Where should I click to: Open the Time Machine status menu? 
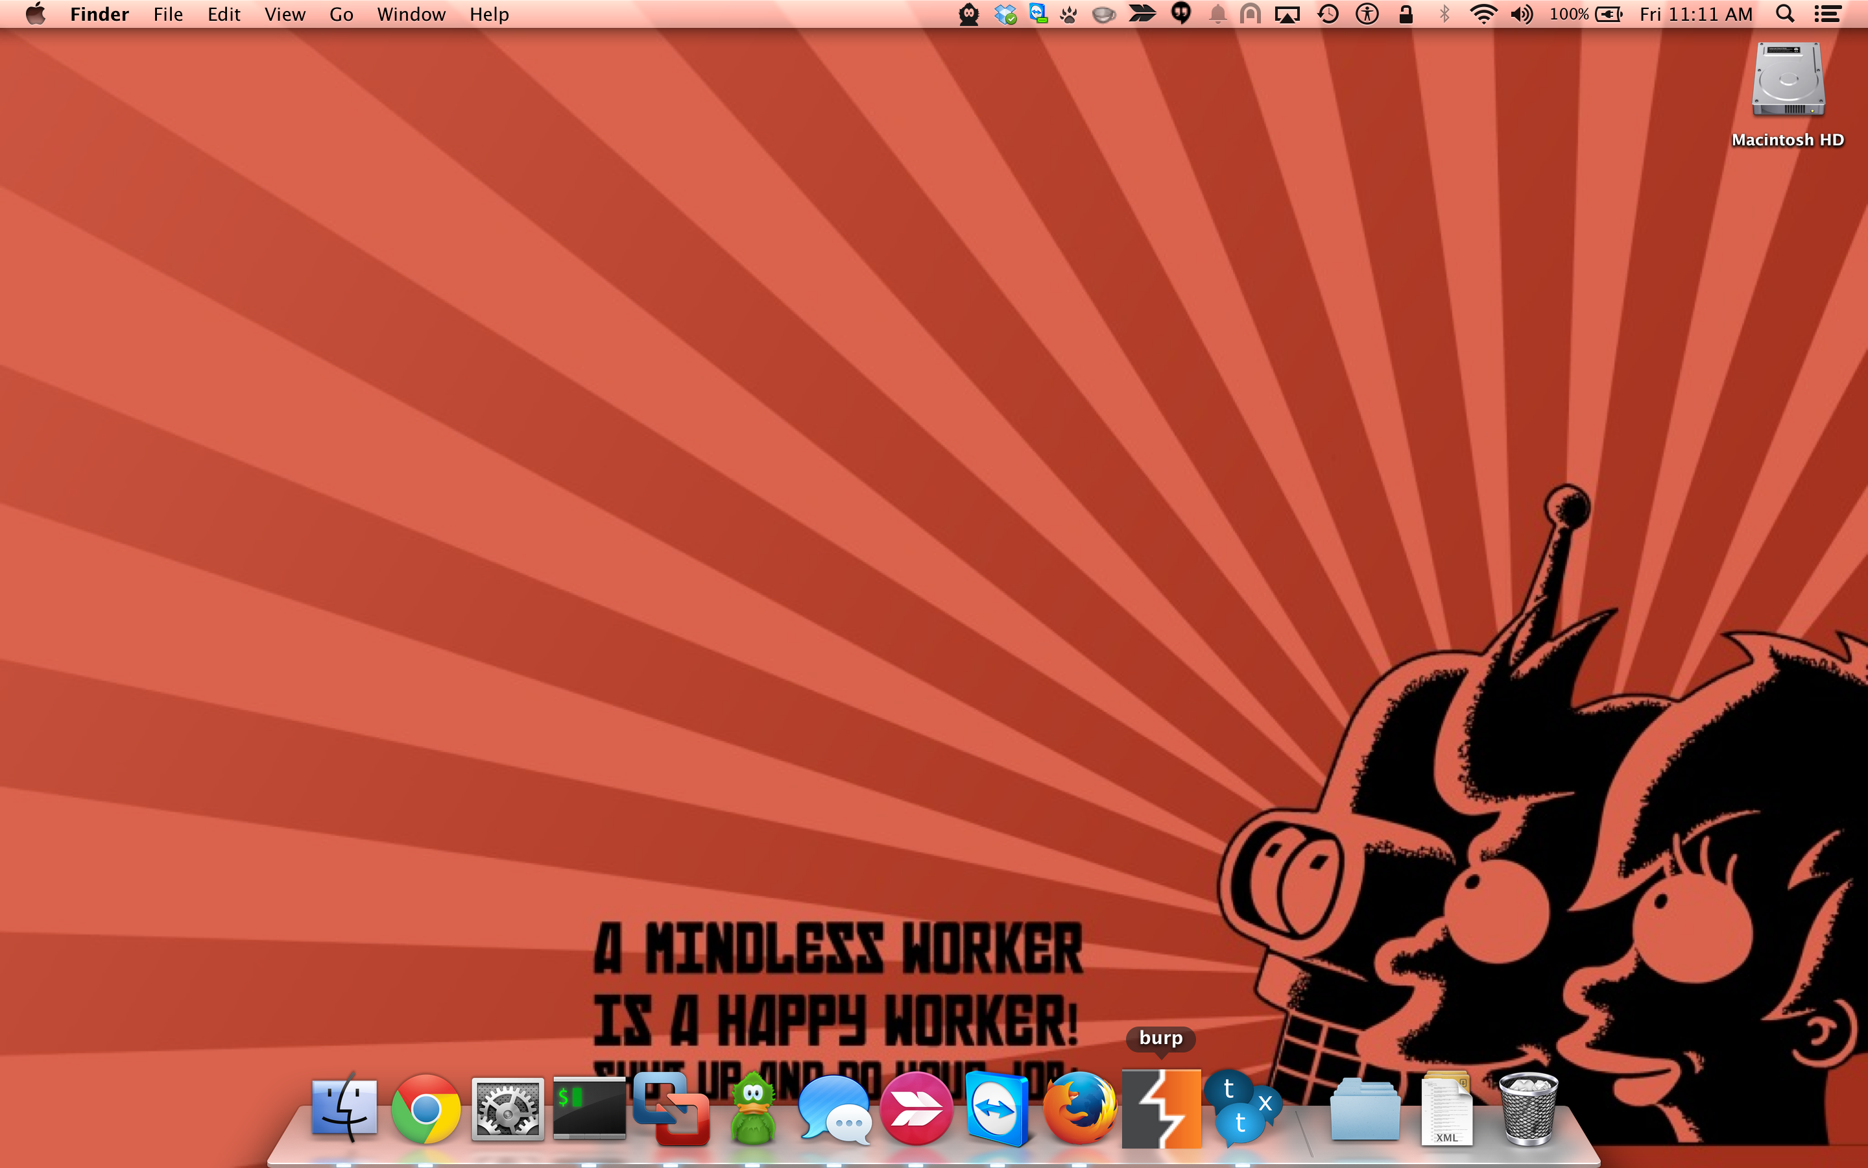pos(1328,14)
